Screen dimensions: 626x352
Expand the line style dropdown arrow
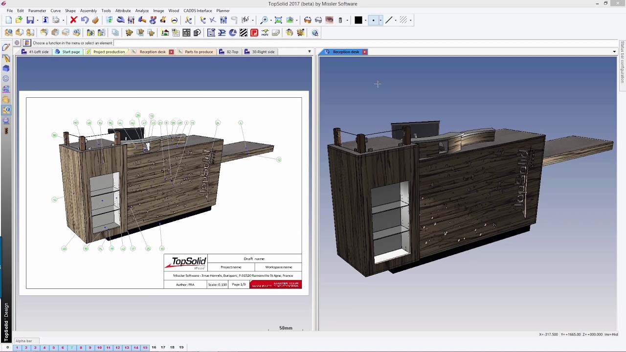(396, 20)
